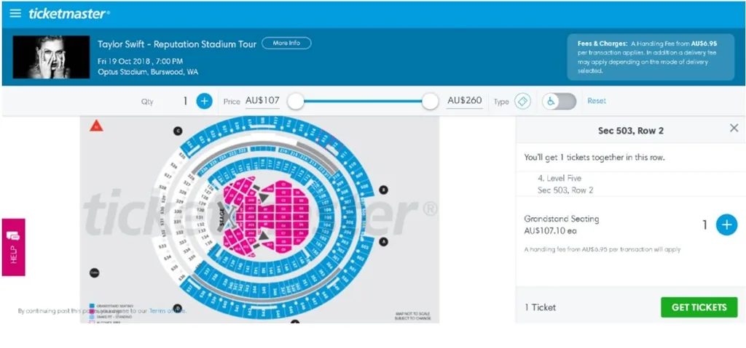Screen dimensions: 746x348
Task: Click the maximum price slider handle
Action: pos(430,101)
